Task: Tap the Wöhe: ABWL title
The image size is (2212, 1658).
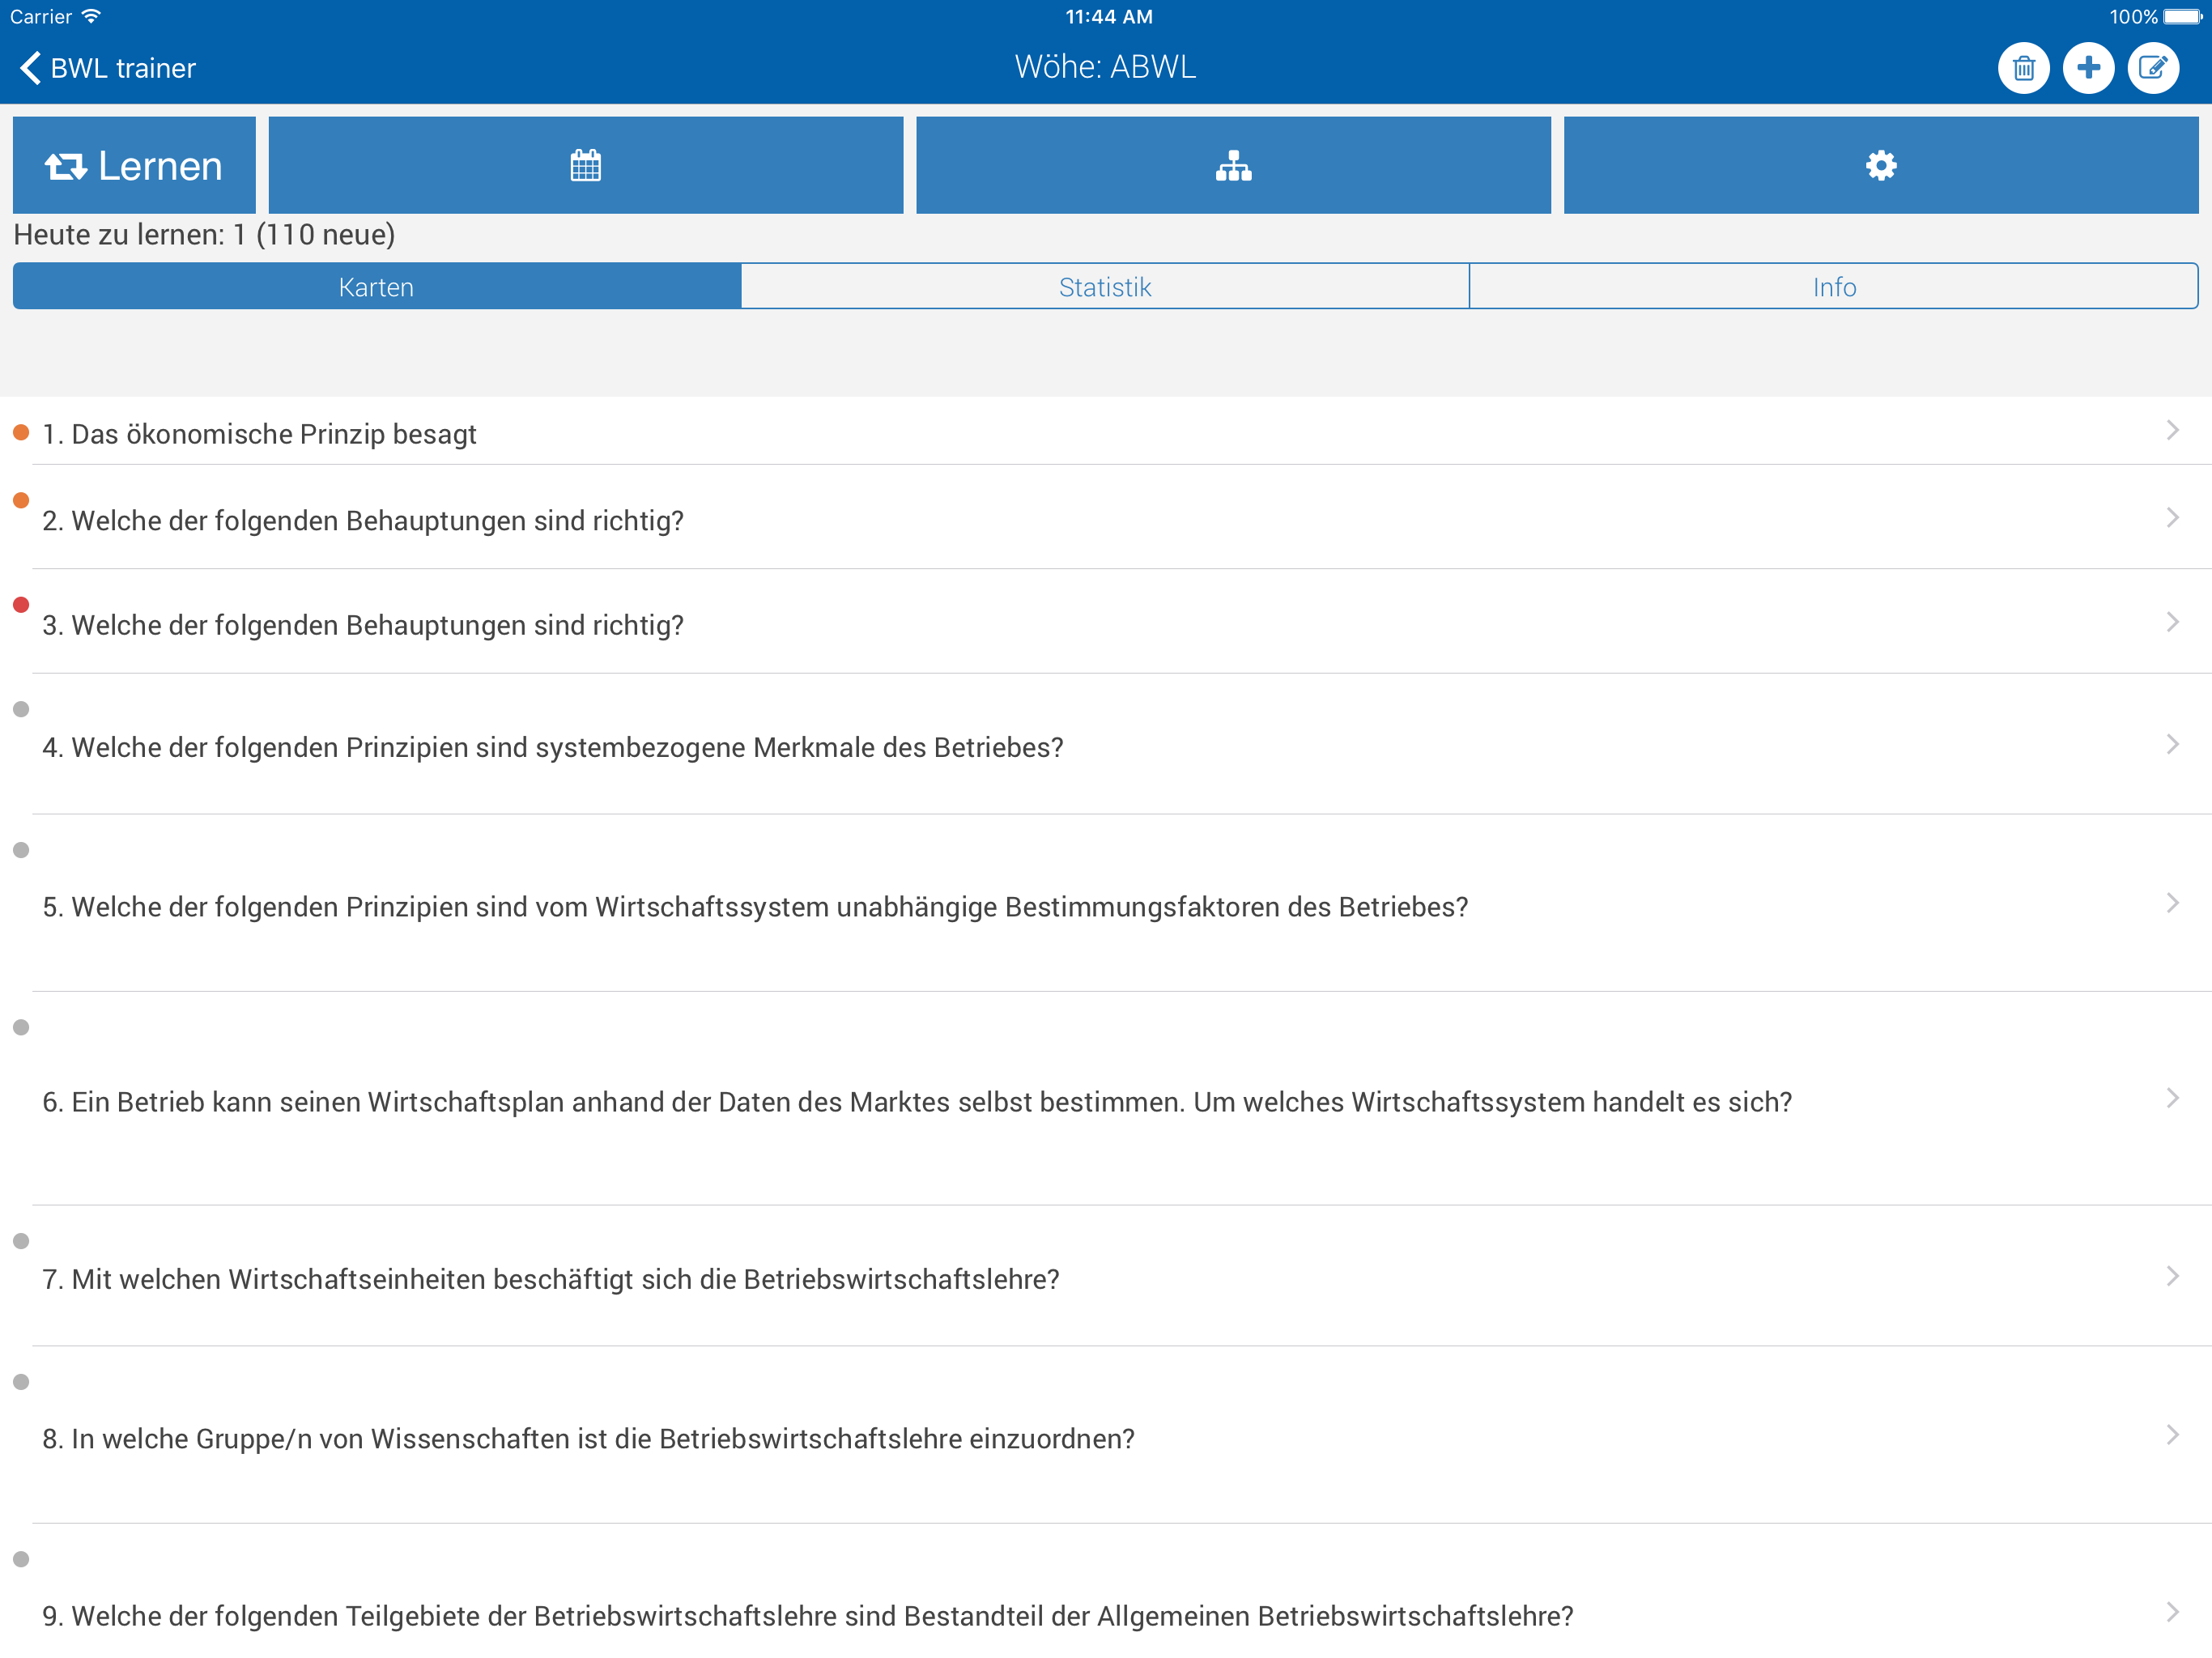Action: pos(1105,67)
